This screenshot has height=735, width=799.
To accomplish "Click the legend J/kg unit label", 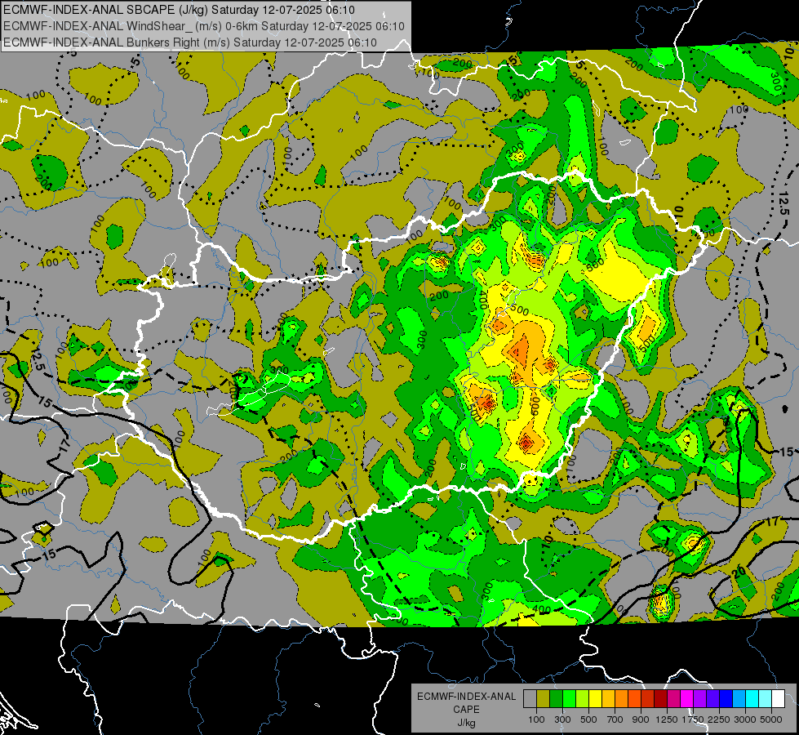I will pos(466,723).
